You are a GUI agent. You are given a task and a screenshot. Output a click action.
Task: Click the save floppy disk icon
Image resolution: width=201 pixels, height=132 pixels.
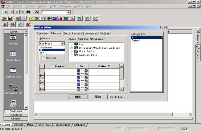coord(10,19)
